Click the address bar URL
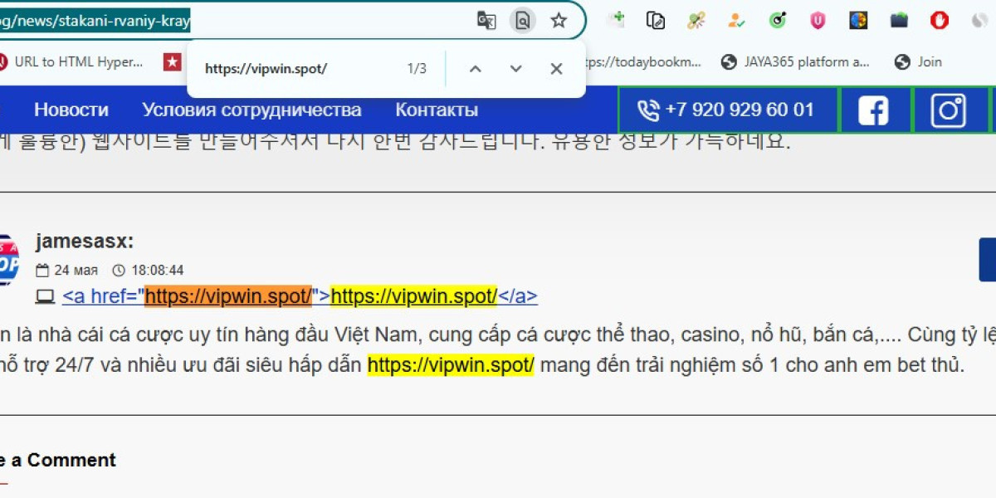Image resolution: width=996 pixels, height=498 pixels. 95,21
